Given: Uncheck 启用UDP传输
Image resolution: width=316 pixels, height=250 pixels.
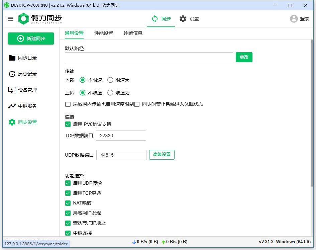Looking at the screenshot, I should pyautogui.click(x=68, y=183).
